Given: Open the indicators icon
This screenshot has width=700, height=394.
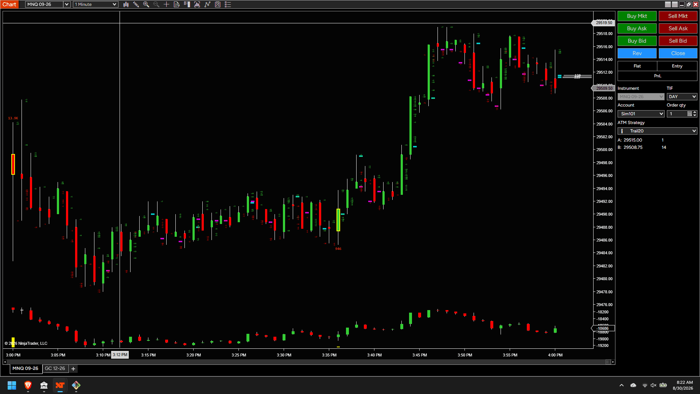Looking at the screenshot, I should [207, 4].
